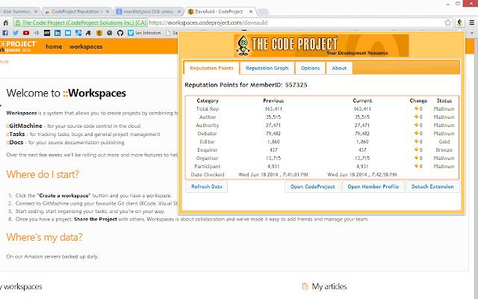Click the Debator row label

click(208, 134)
